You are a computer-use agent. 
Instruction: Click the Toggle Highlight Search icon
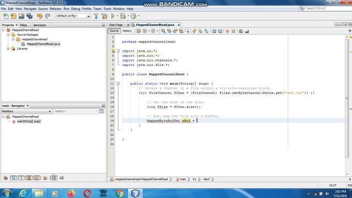point(181,31)
